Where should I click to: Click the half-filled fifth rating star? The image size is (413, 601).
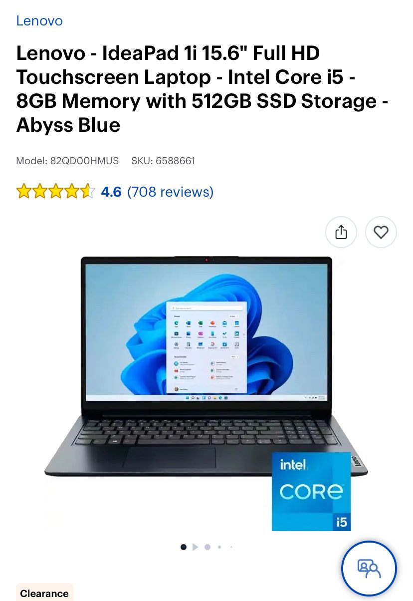(88, 192)
